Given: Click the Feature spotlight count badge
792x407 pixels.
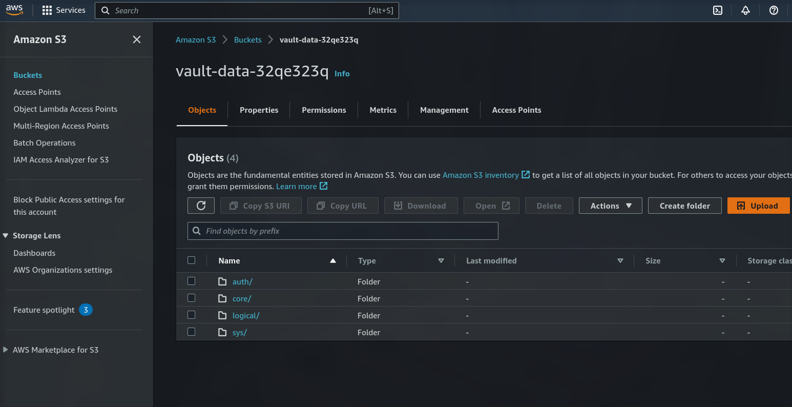Looking at the screenshot, I should [86, 310].
